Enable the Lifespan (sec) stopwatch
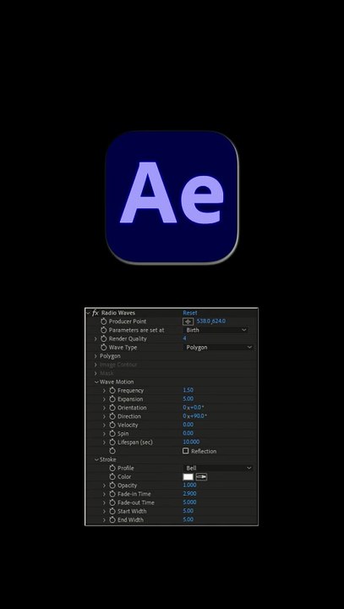This screenshot has height=609, width=344. tap(112, 442)
